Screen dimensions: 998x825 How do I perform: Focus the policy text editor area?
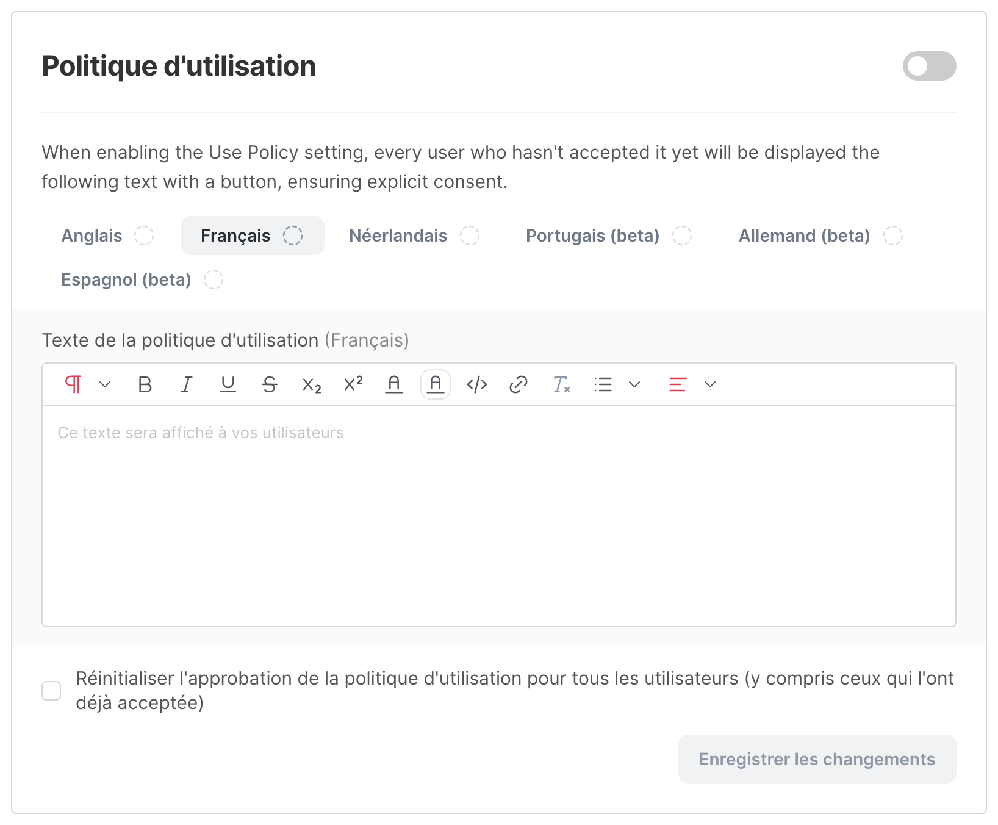tap(499, 516)
